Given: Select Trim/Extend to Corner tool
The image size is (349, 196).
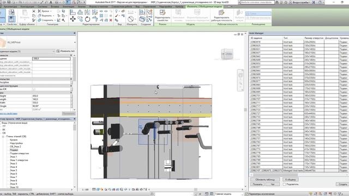Looking at the screenshot, I should pyautogui.click(x=95, y=19).
